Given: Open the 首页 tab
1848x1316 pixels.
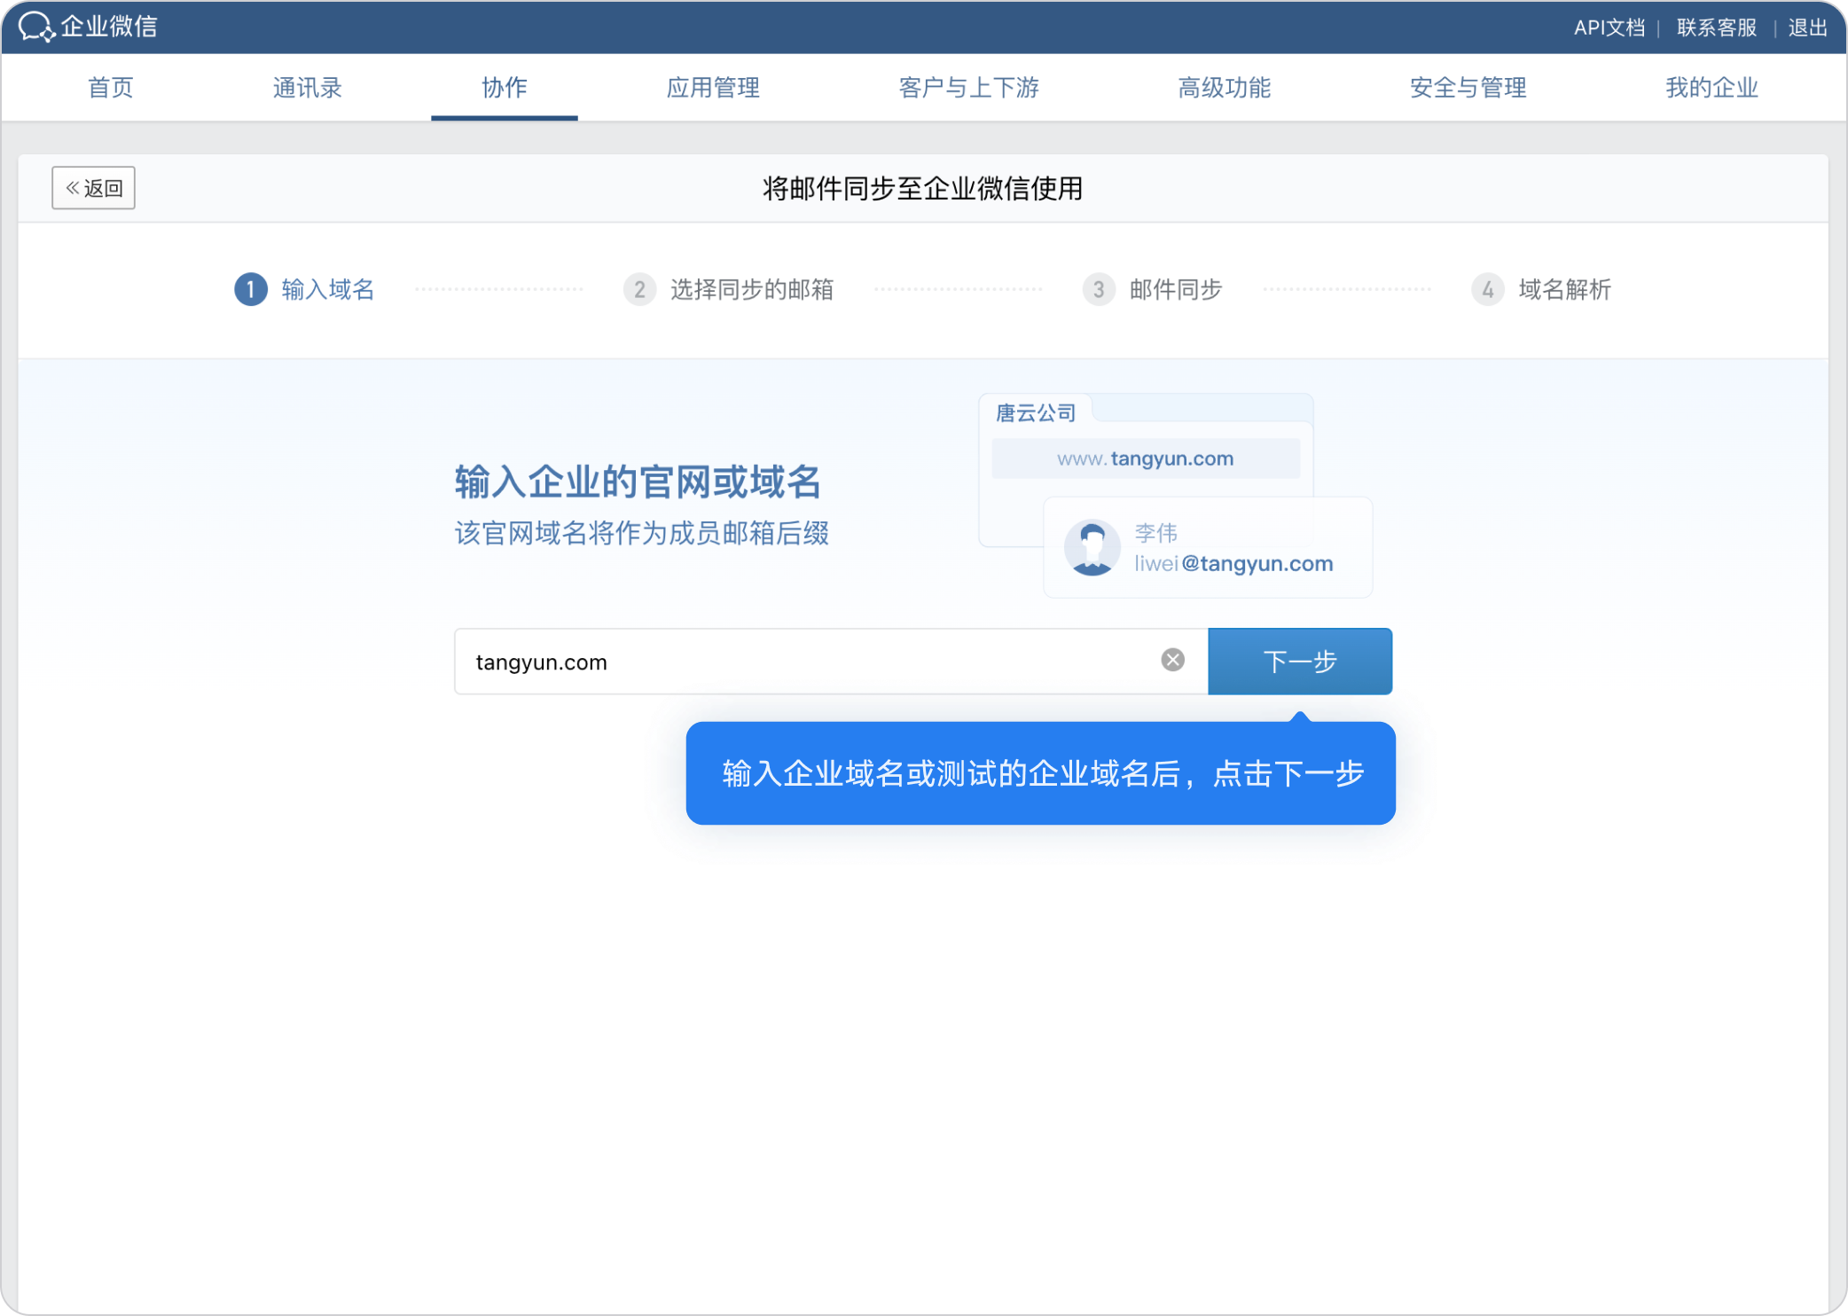Looking at the screenshot, I should 111,88.
